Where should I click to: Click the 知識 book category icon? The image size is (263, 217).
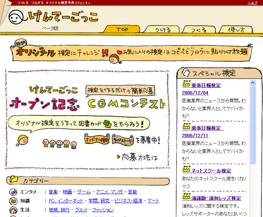pos(13,201)
